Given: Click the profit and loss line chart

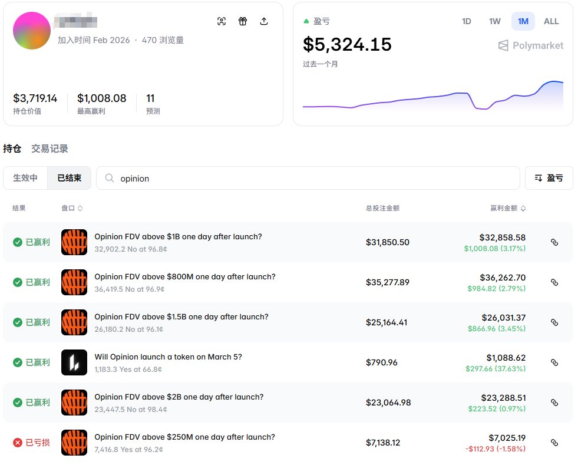Looking at the screenshot, I should click(x=432, y=95).
